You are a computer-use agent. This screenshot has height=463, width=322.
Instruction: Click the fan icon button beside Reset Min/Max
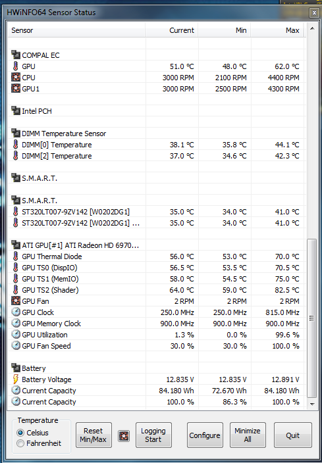coord(124,435)
